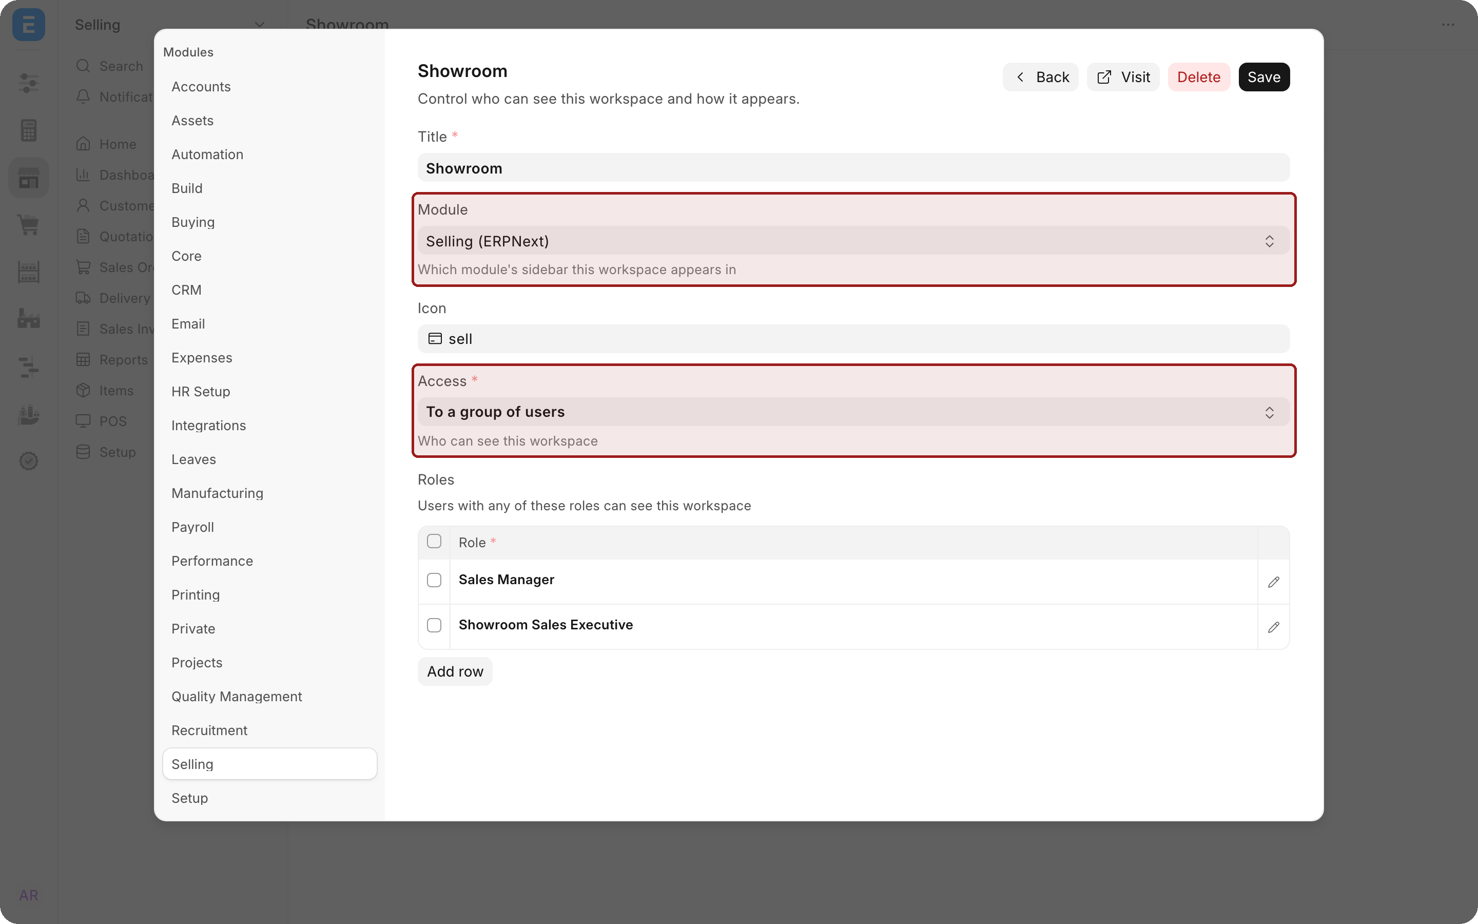Select Expenses in the Modules list

coord(270,357)
